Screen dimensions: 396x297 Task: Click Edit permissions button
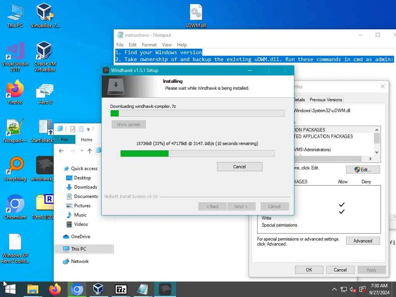pyautogui.click(x=363, y=170)
